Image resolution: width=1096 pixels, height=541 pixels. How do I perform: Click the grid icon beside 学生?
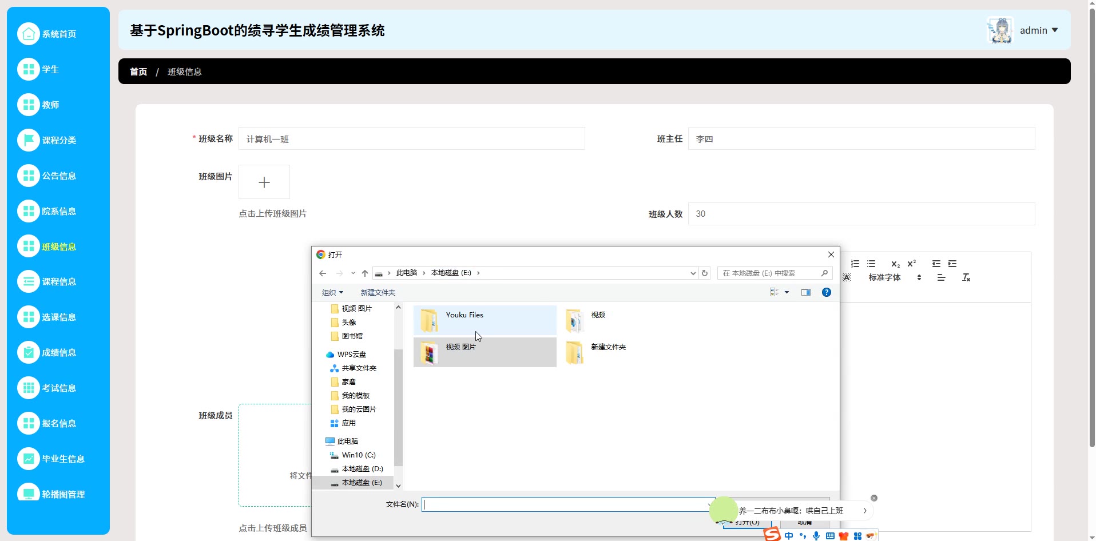pyautogui.click(x=29, y=69)
